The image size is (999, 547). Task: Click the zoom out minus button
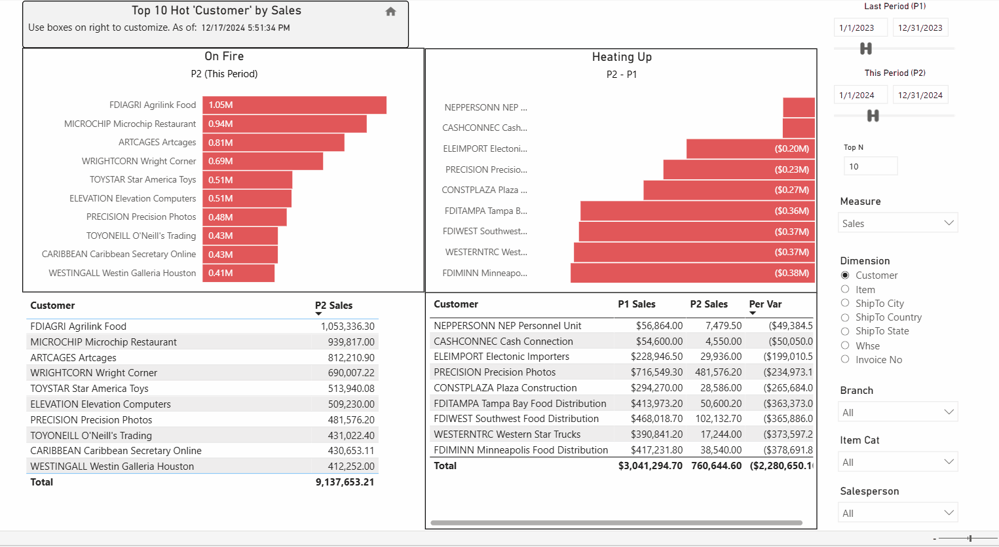[x=935, y=539]
